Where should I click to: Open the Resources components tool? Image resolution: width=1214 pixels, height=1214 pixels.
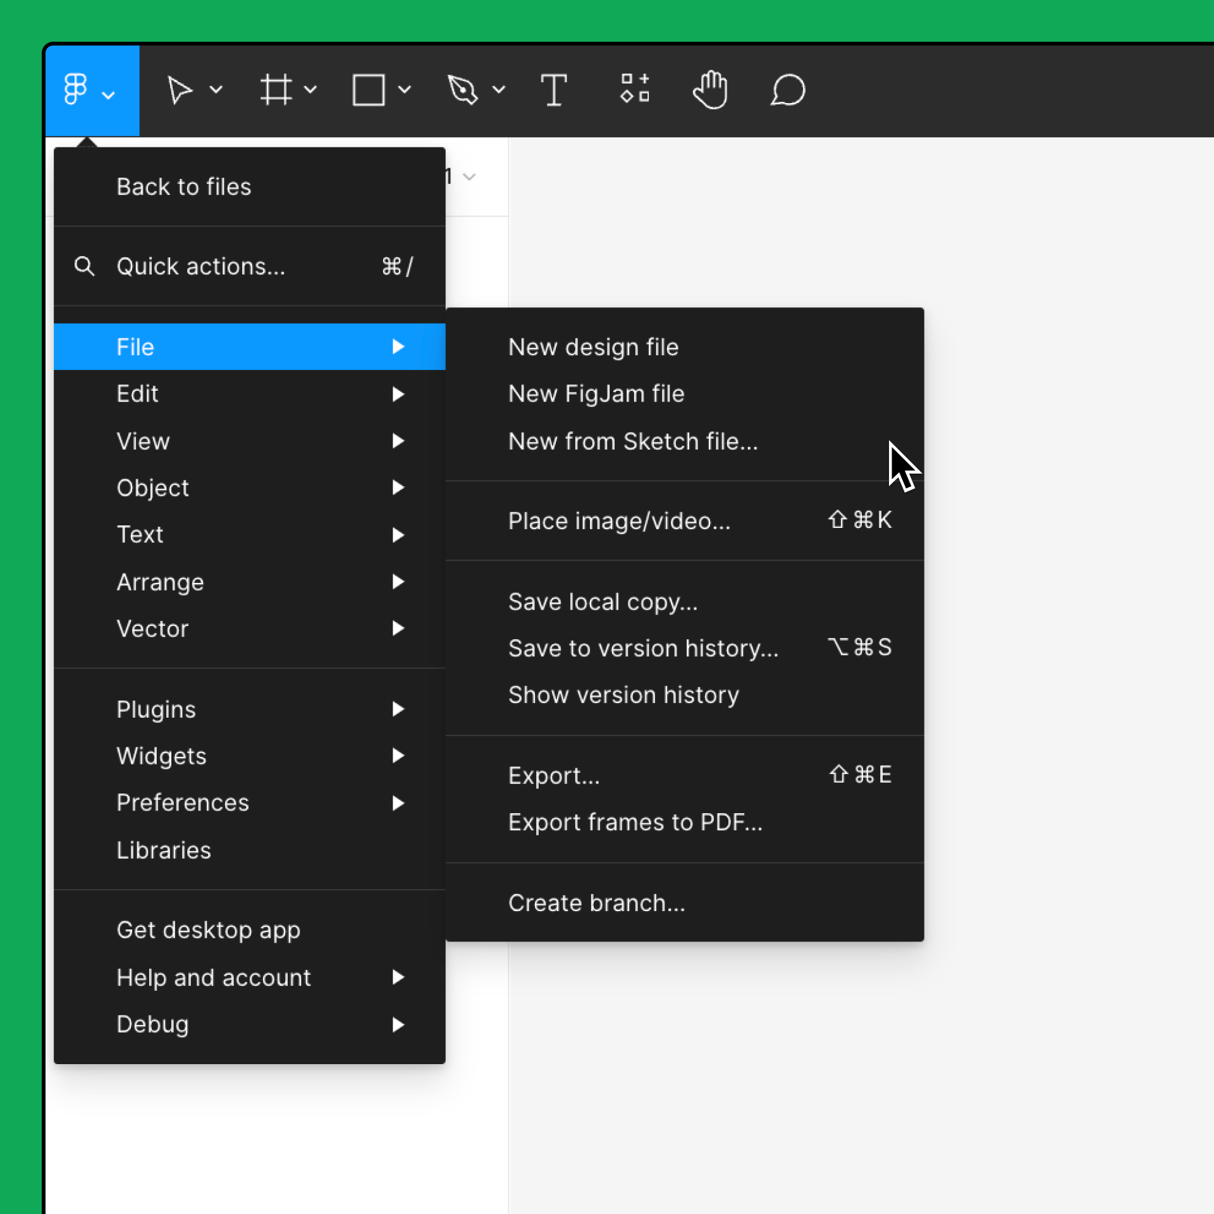(x=635, y=88)
